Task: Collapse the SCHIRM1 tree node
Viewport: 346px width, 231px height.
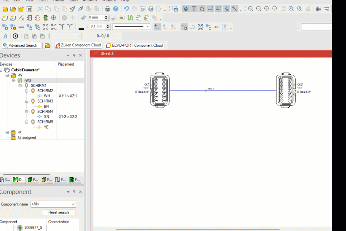Action: click(20, 86)
